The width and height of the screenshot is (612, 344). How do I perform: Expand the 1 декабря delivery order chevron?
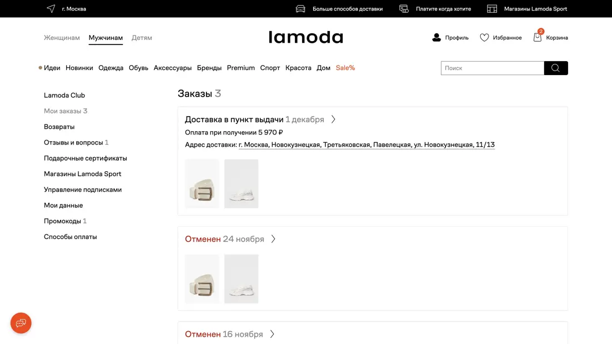point(334,119)
